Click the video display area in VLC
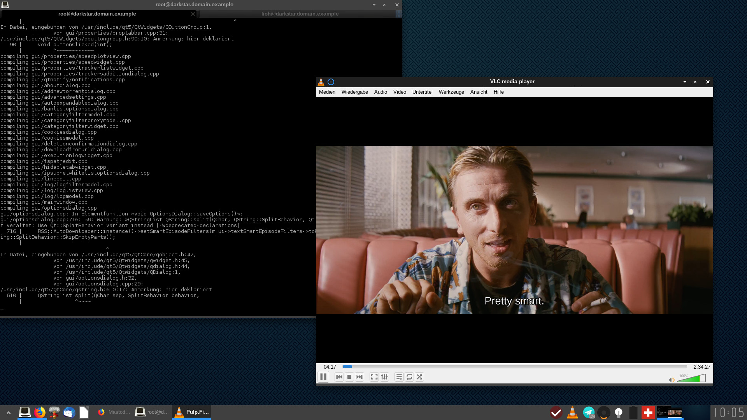 tap(514, 230)
